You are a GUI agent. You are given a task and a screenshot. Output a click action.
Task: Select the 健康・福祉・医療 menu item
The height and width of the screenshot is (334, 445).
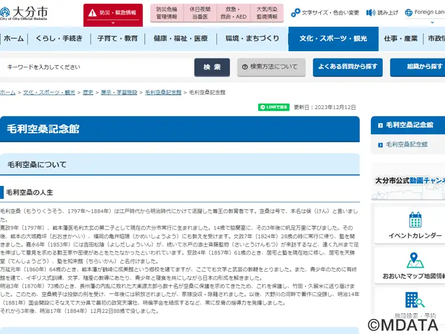pyautogui.click(x=181, y=38)
